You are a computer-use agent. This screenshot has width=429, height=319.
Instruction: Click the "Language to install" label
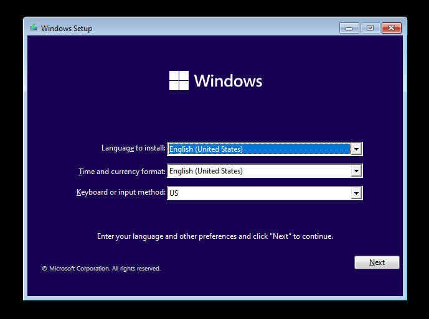coord(133,149)
